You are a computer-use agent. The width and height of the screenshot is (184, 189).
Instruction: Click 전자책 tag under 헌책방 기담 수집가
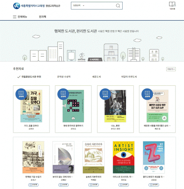point(33,185)
